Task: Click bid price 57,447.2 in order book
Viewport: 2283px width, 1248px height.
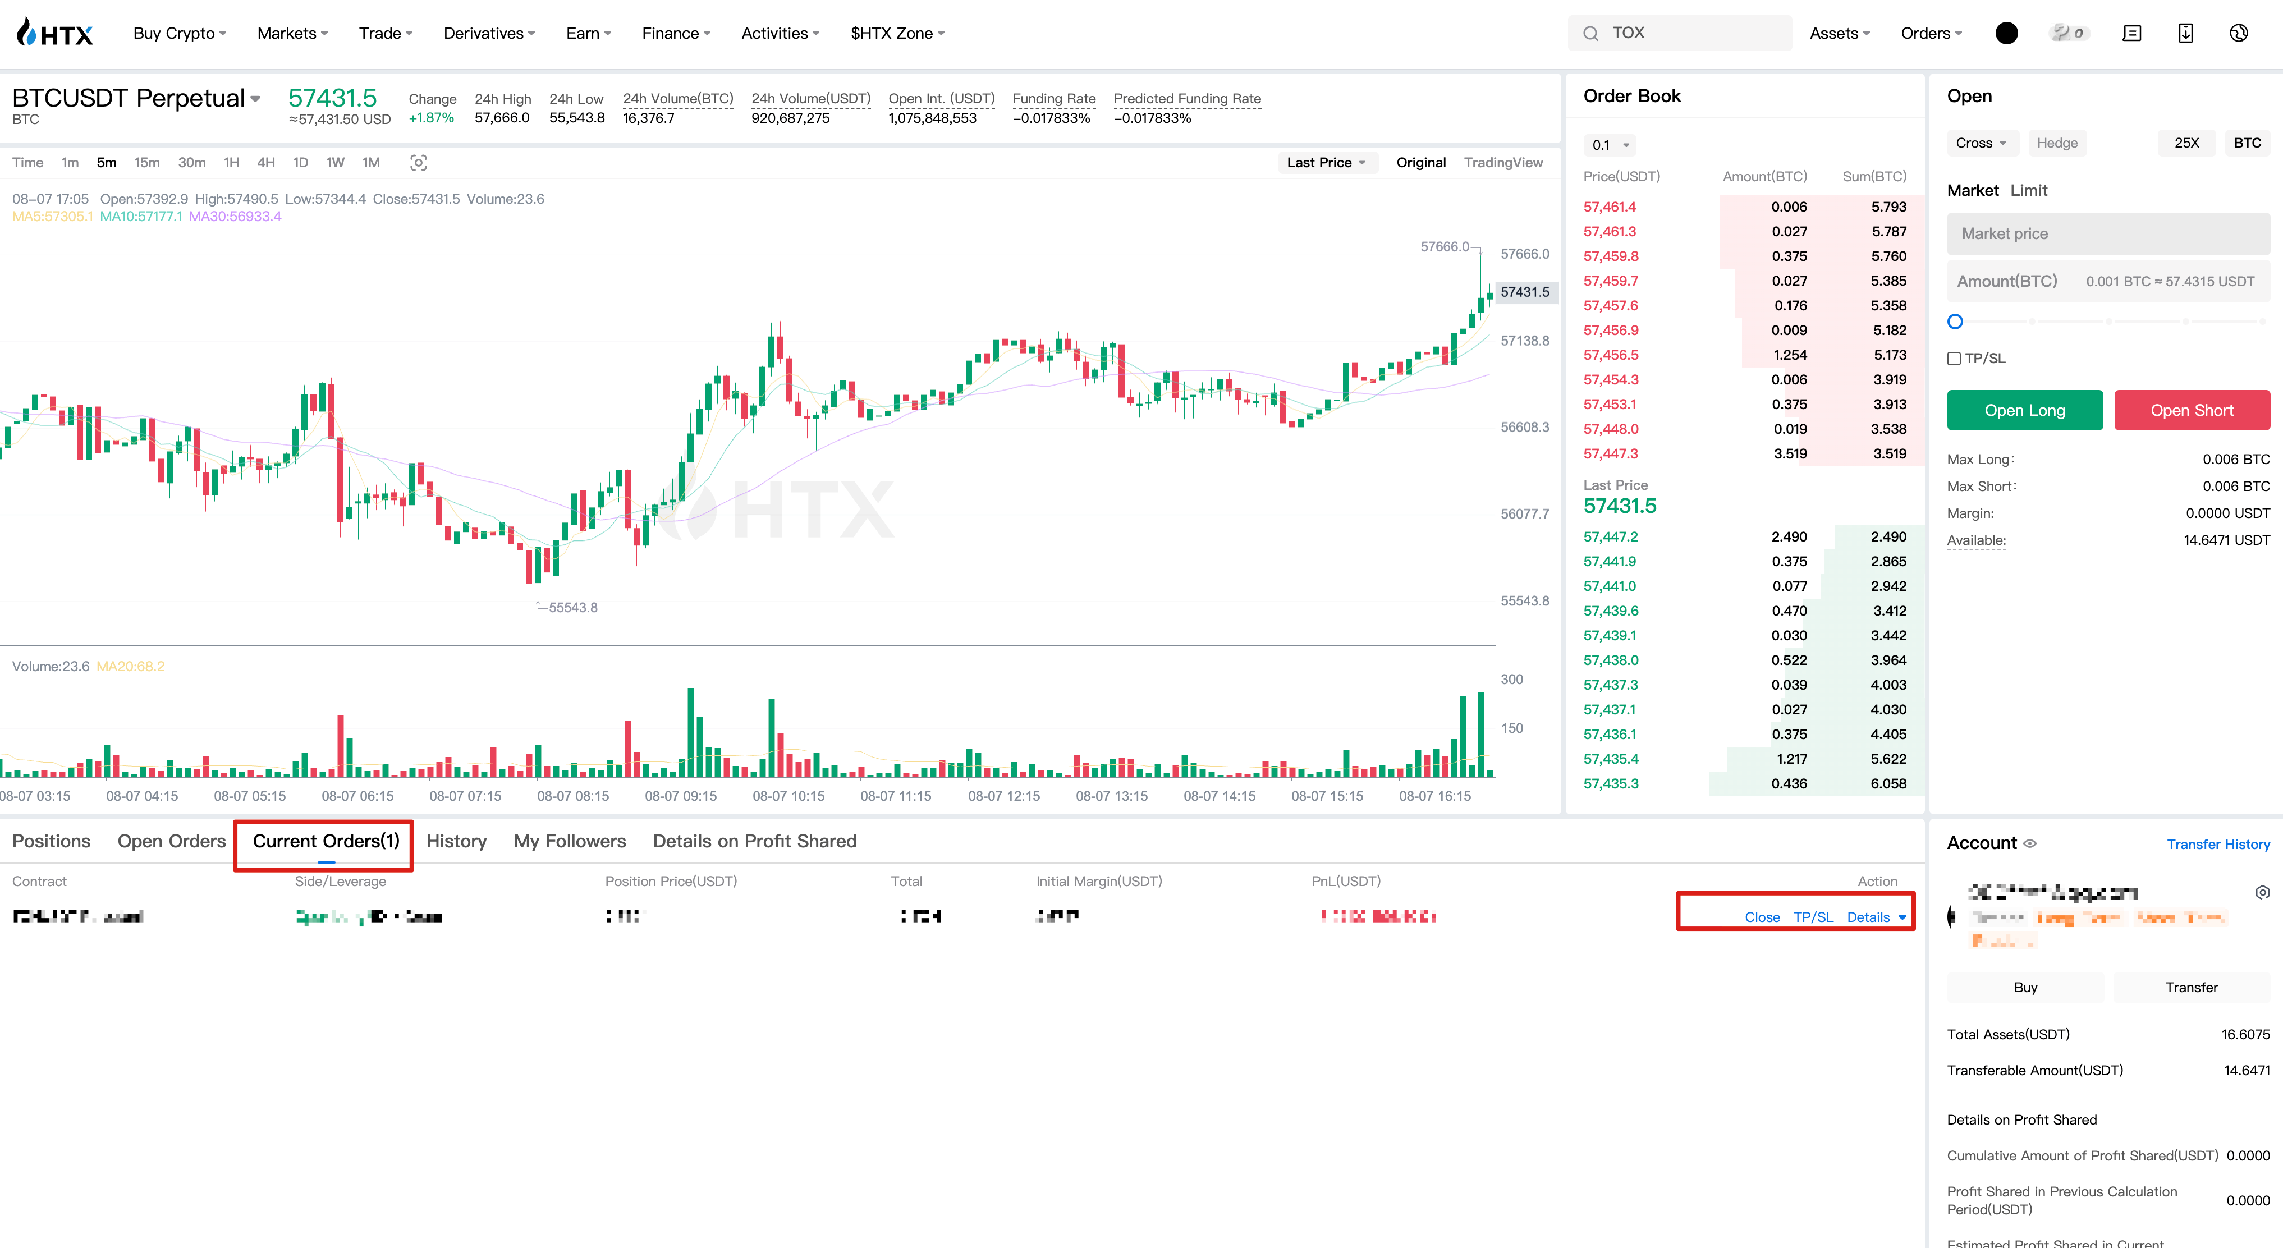Action: click(1610, 536)
